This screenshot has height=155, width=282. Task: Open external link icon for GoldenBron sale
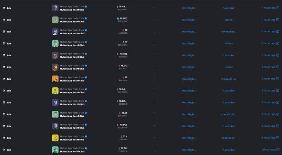tap(278, 138)
